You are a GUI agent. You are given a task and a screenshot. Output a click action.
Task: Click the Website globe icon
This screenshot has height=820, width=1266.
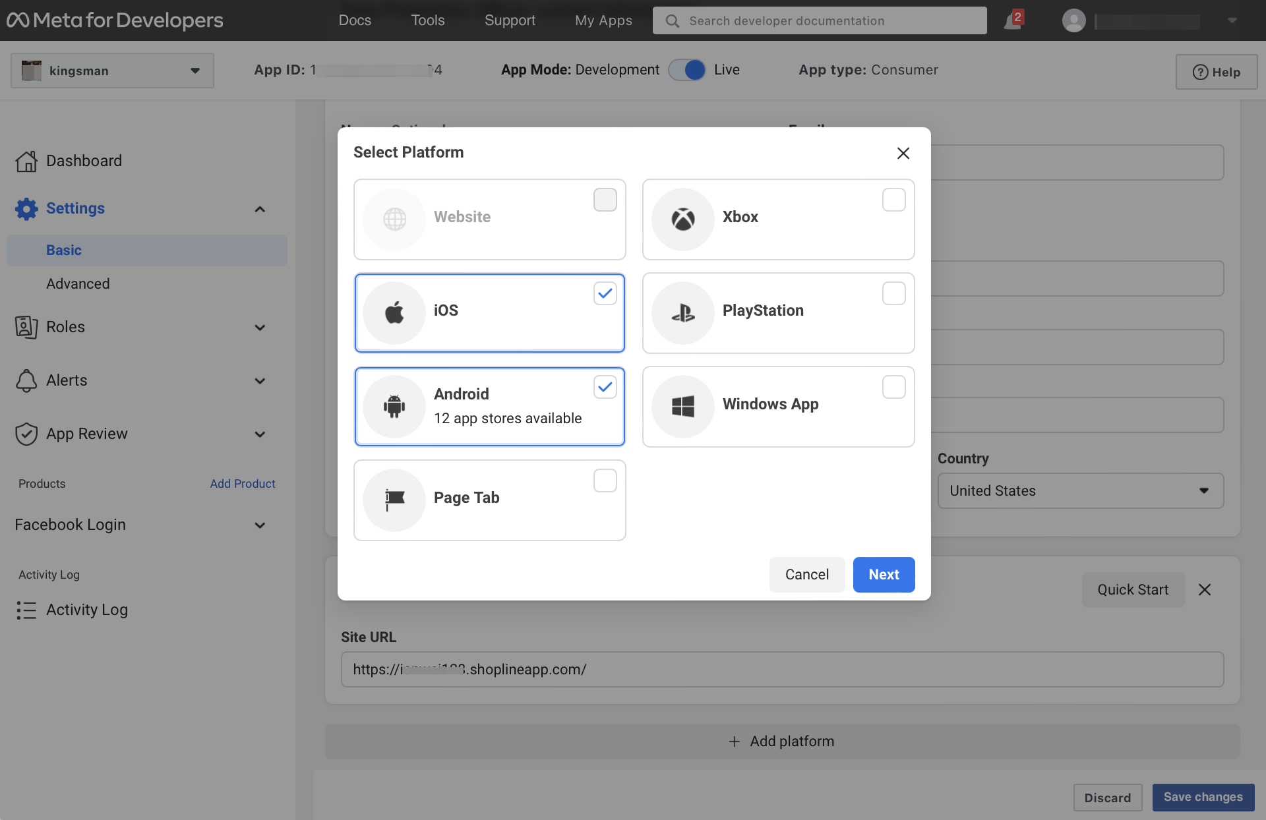click(x=394, y=219)
